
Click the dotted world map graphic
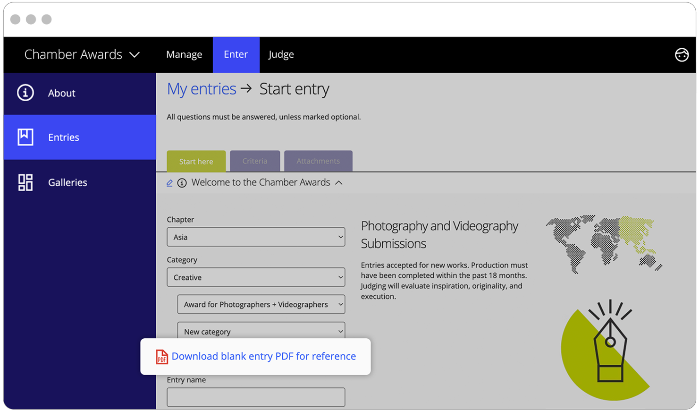click(603, 243)
